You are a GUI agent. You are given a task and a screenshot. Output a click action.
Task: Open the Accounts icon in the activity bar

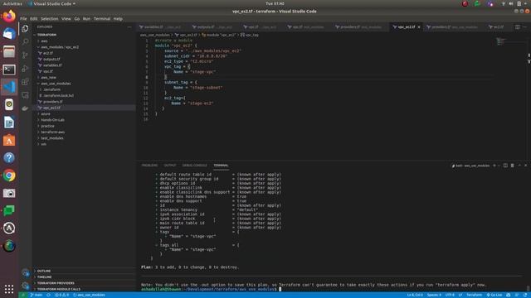pos(25,272)
